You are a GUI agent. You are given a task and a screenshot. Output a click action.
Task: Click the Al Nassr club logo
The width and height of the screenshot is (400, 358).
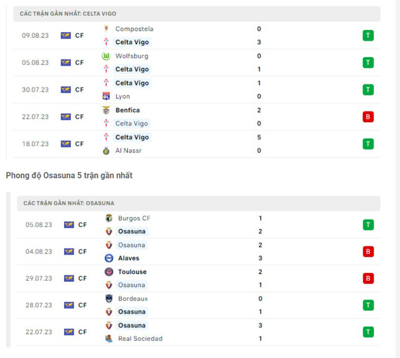[106, 150]
